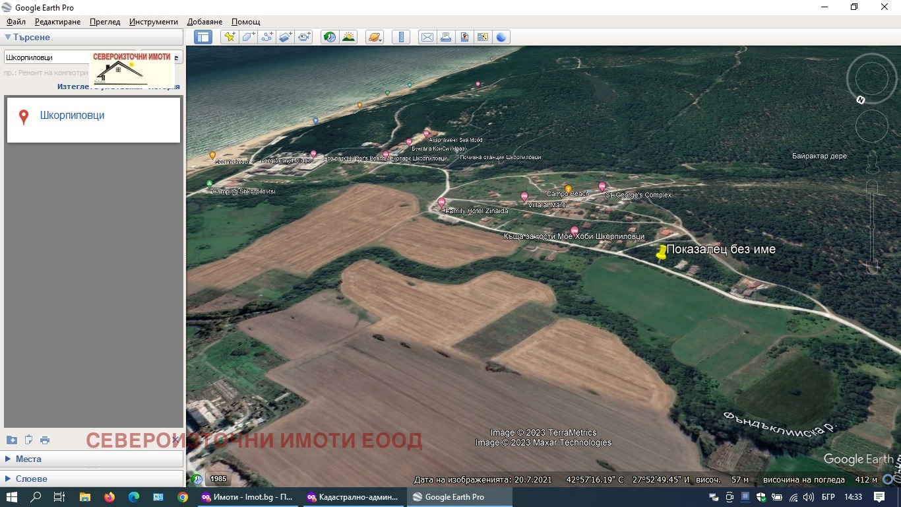This screenshot has width=901, height=507.
Task: Open the Добавяне menu
Action: [x=204, y=22]
